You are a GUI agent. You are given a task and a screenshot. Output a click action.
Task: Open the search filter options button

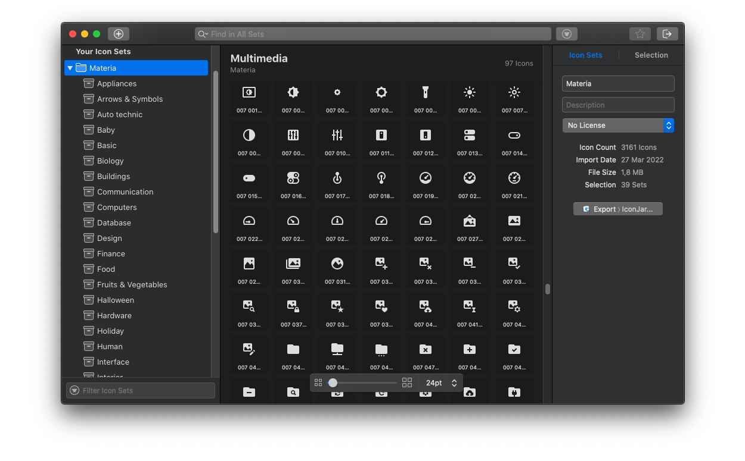[x=567, y=34]
